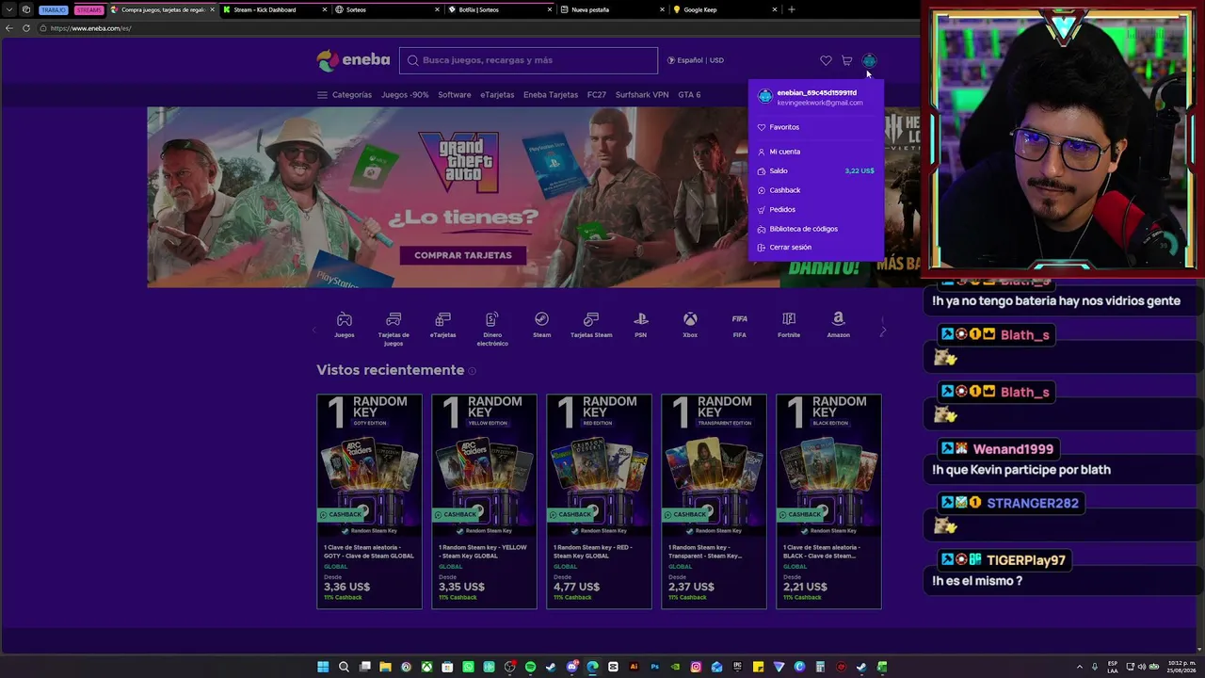
Task: Open the STREAMS tab group
Action: point(88,9)
